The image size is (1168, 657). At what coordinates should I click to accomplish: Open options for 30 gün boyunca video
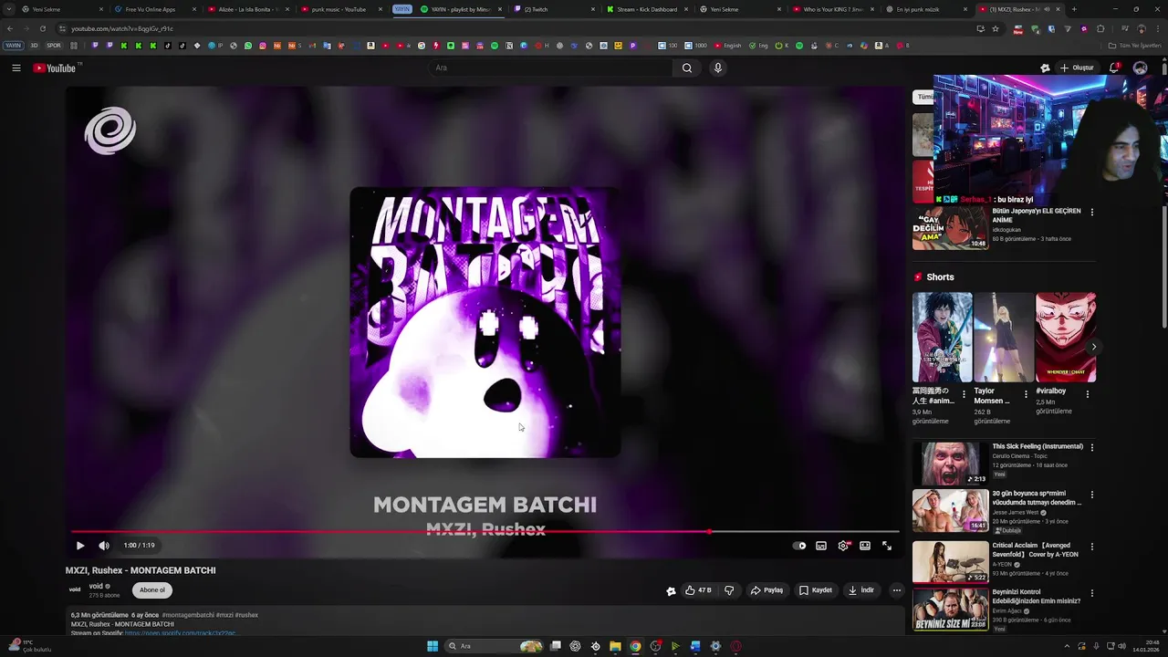click(x=1092, y=495)
